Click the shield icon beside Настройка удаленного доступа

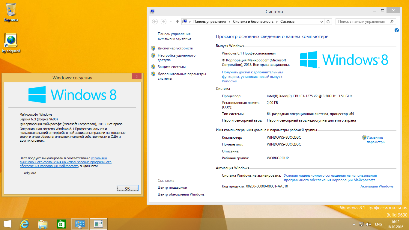pos(153,55)
